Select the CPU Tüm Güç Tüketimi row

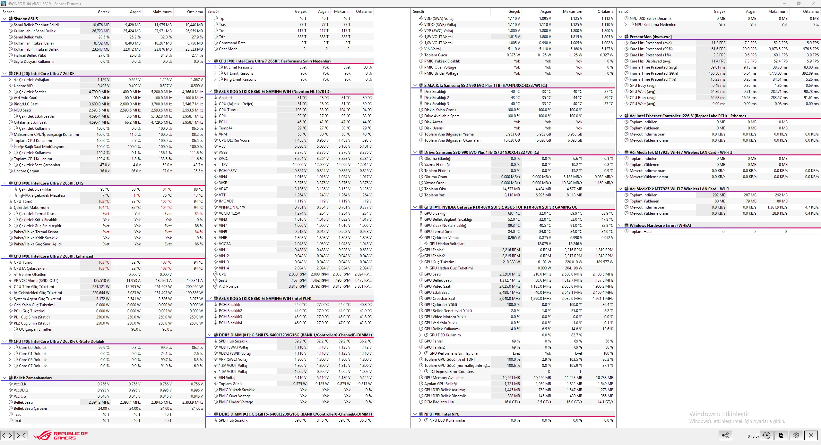[x=34, y=287]
